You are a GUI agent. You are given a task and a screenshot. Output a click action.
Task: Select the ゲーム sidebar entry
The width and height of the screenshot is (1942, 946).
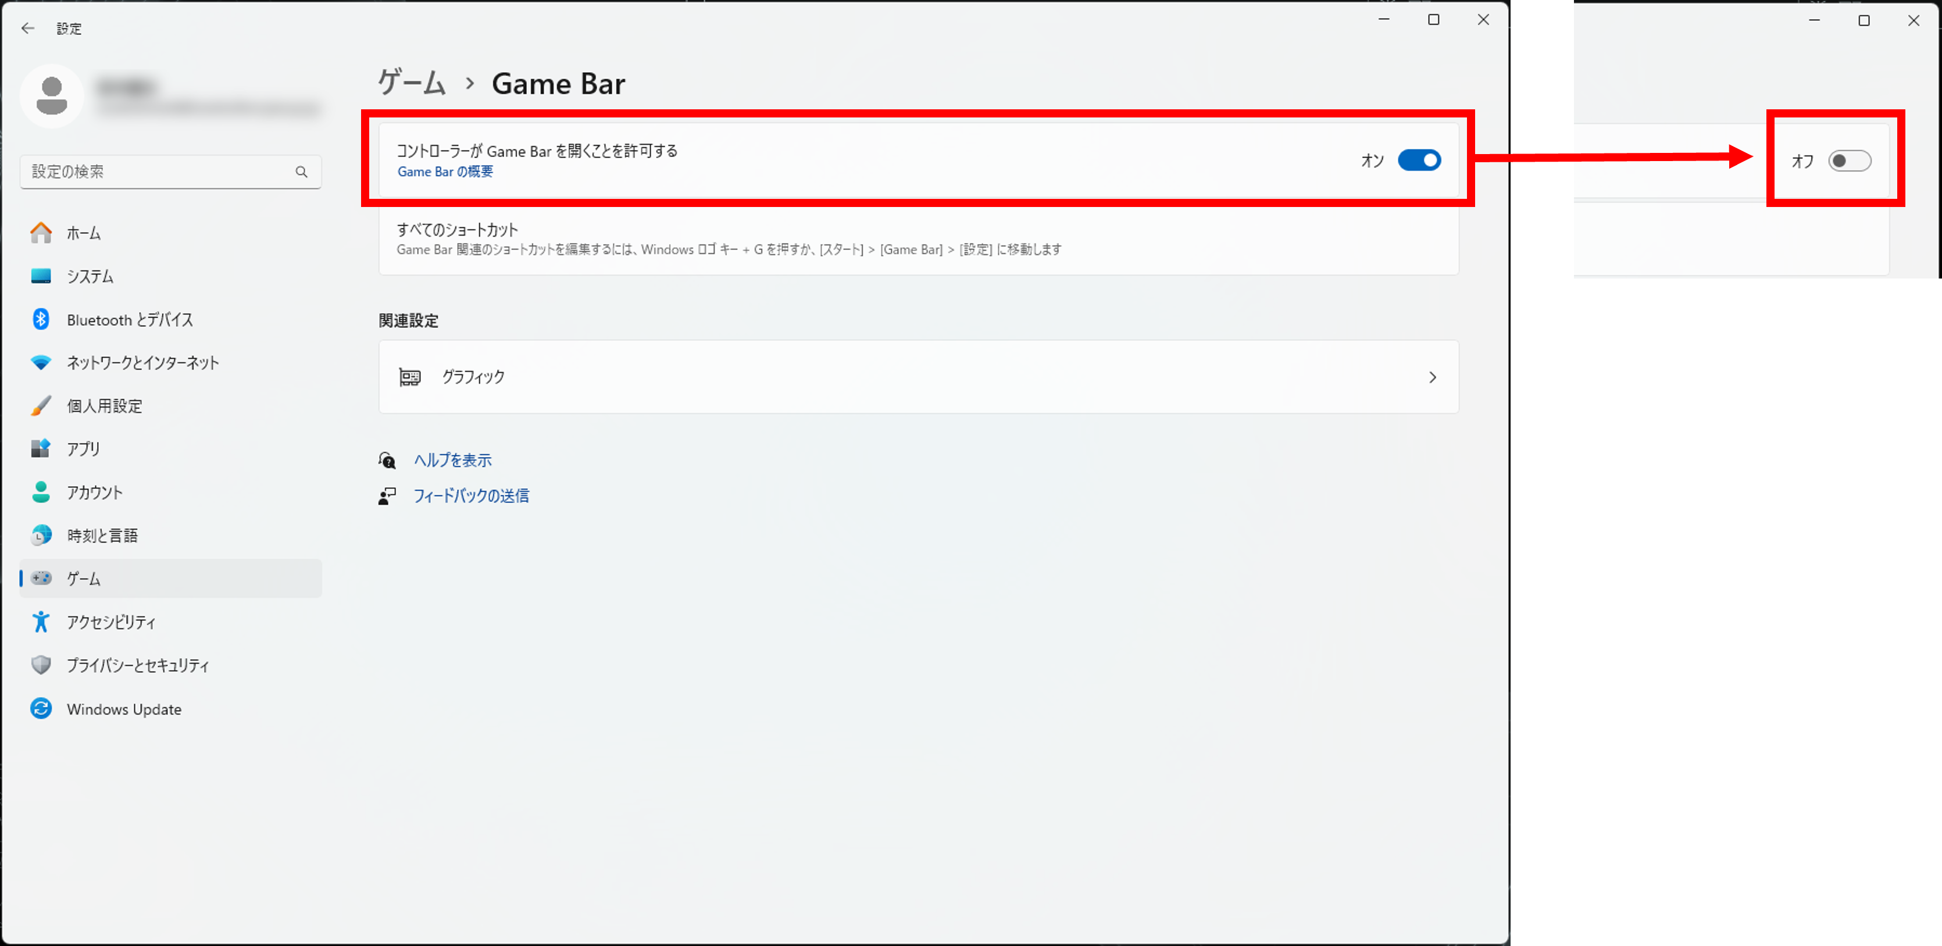coord(83,578)
